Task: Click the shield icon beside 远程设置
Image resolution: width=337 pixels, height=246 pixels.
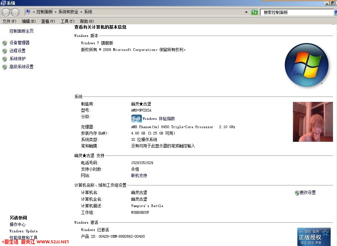Action: (5, 51)
